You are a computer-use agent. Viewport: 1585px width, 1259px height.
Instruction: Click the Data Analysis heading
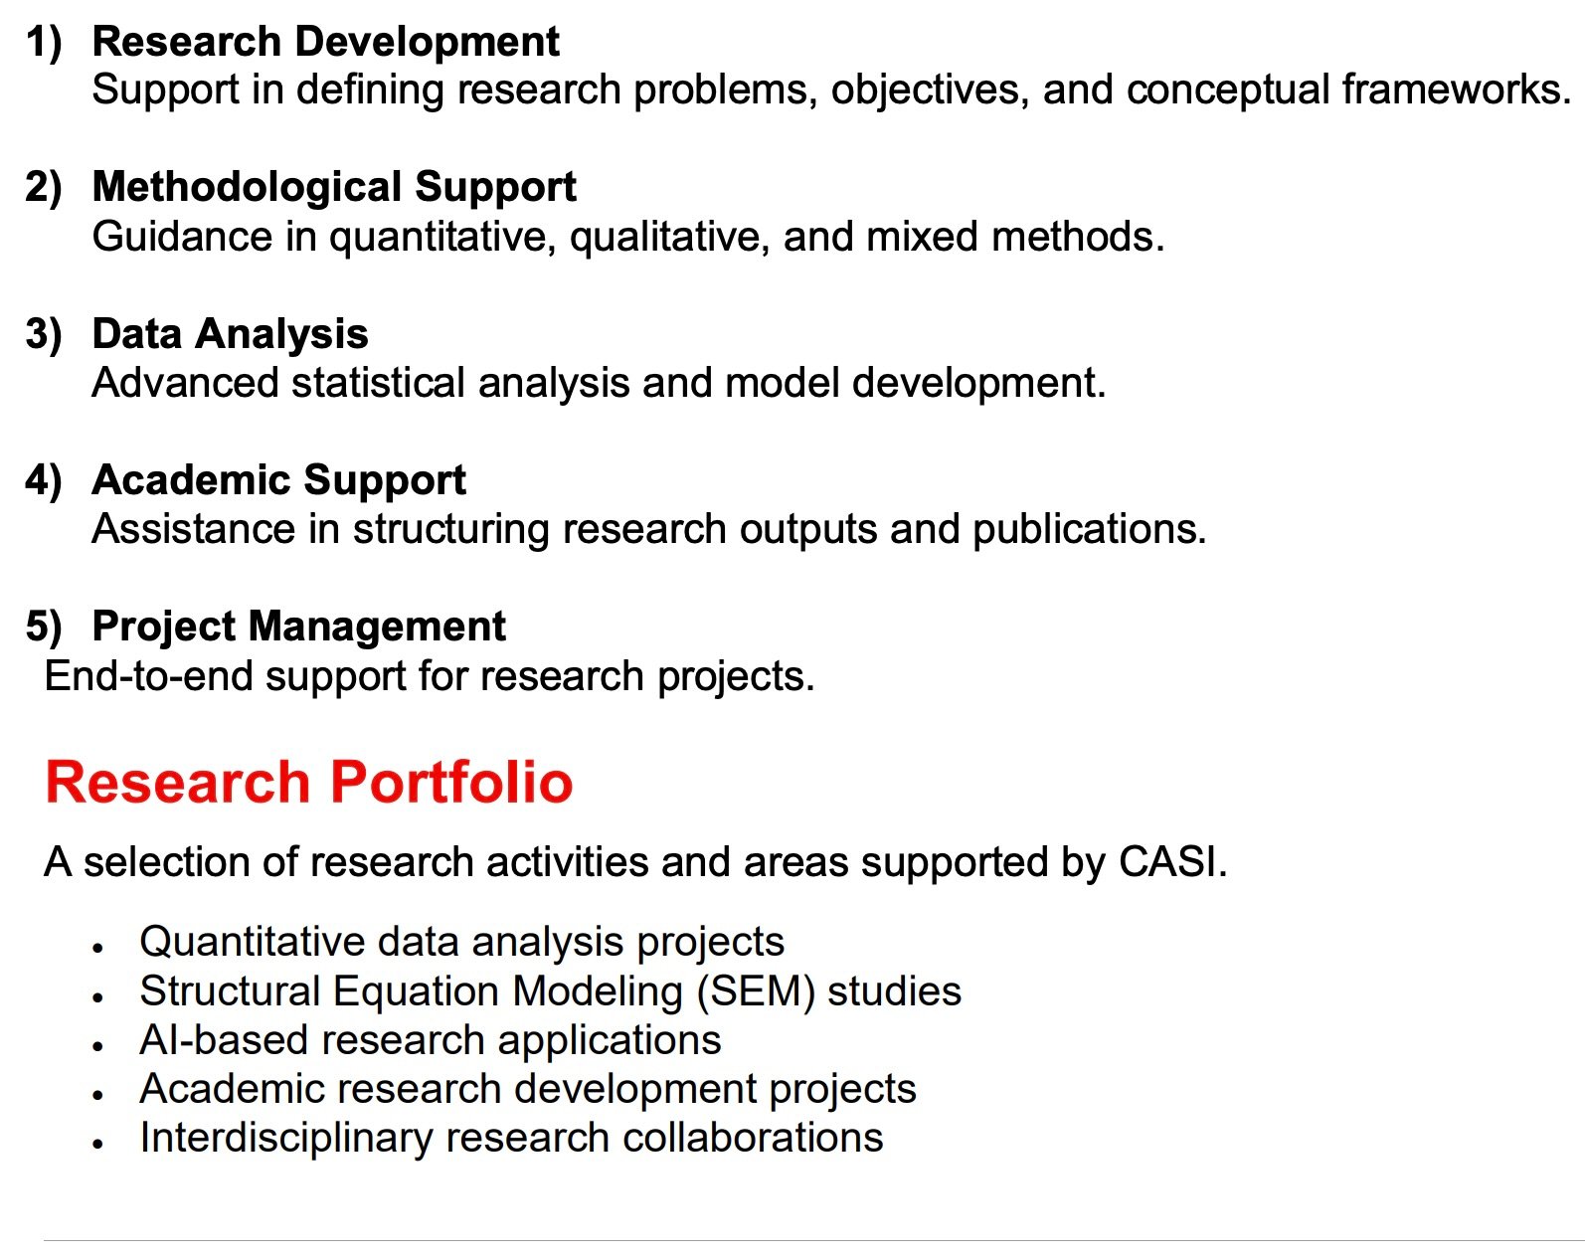pyautogui.click(x=230, y=334)
